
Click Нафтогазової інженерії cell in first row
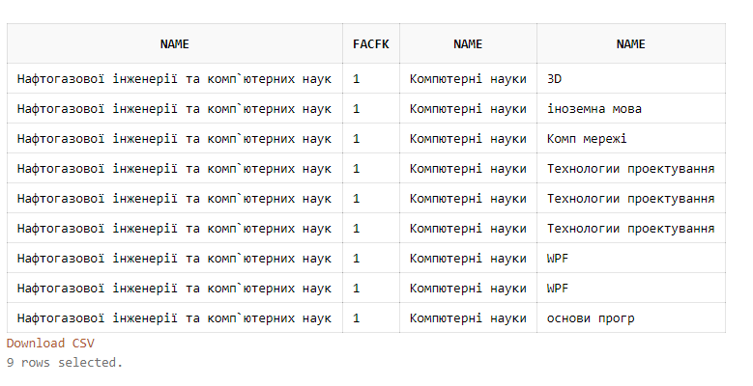tap(175, 78)
